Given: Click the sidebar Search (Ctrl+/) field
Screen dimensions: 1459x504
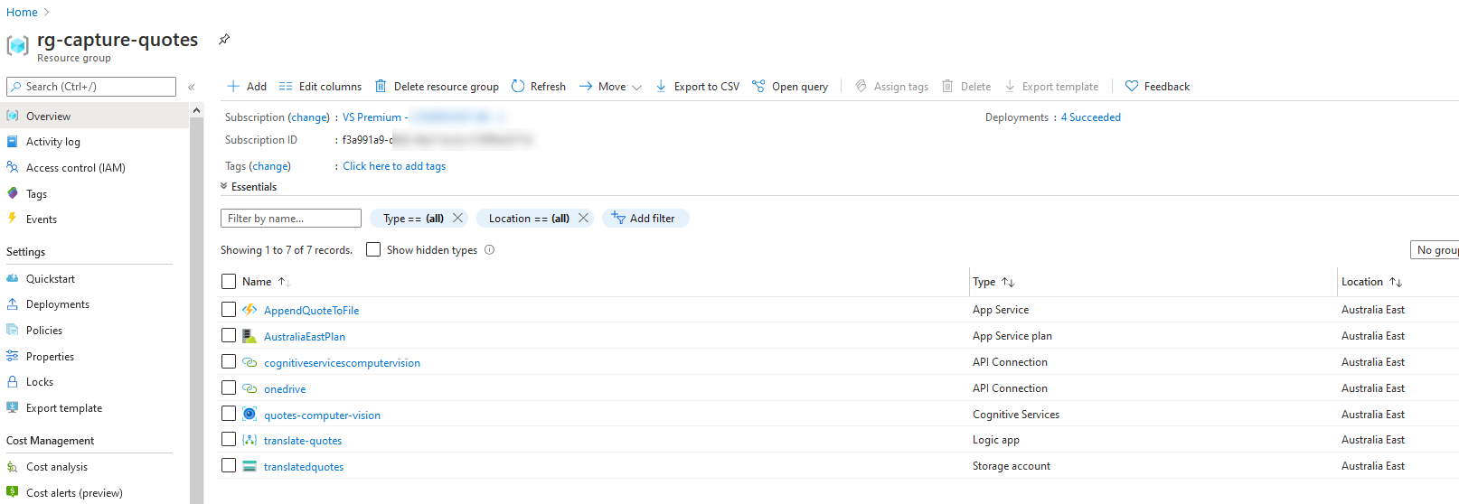Looking at the screenshot, I should tap(91, 87).
